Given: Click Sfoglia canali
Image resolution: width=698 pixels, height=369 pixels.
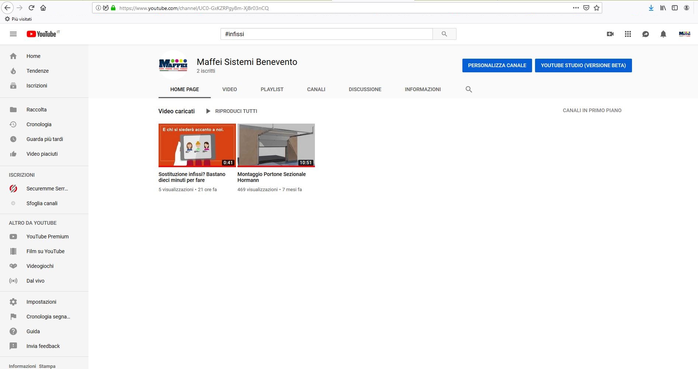Looking at the screenshot, I should (44, 203).
